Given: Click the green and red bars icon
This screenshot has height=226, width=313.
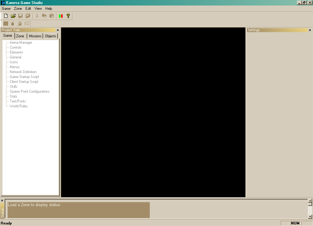Looking at the screenshot, I should pyautogui.click(x=61, y=16).
